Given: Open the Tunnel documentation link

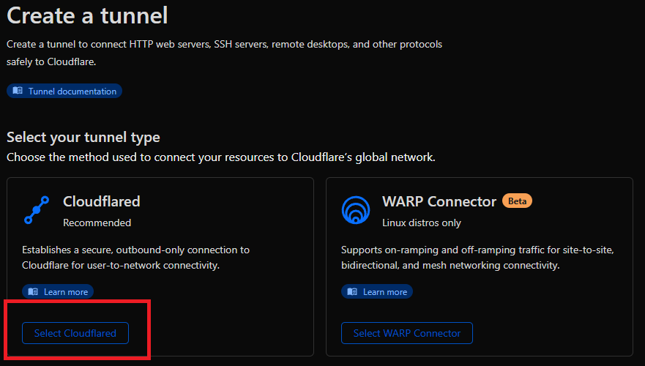Looking at the screenshot, I should click(x=72, y=91).
